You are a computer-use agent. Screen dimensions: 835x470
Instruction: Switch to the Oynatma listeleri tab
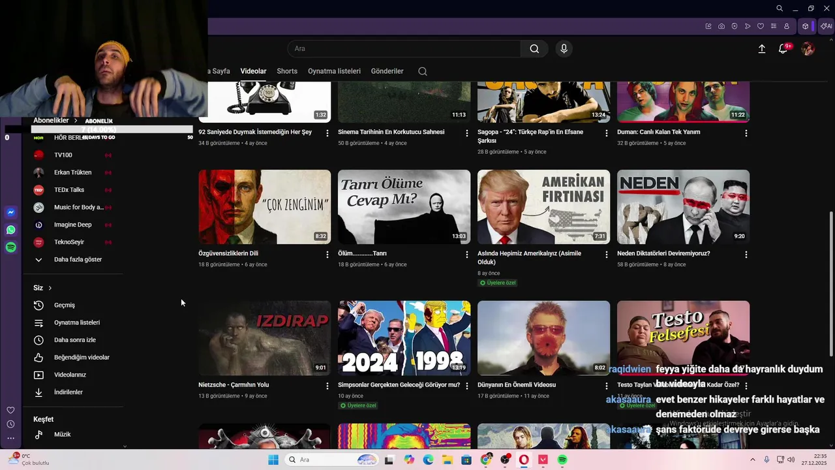pyautogui.click(x=334, y=71)
